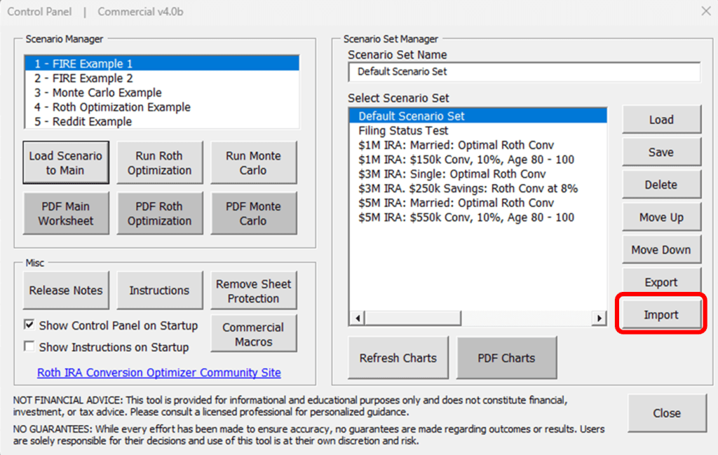This screenshot has height=455, width=718.
Task: Choose 'Filing Status Test' scenario set
Action: point(403,131)
